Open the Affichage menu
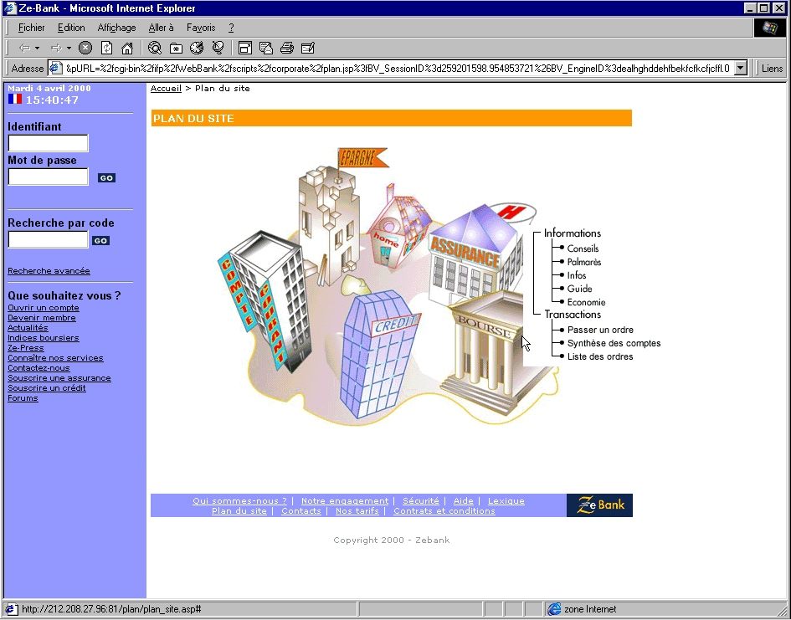Image resolution: width=791 pixels, height=620 pixels. coord(116,28)
